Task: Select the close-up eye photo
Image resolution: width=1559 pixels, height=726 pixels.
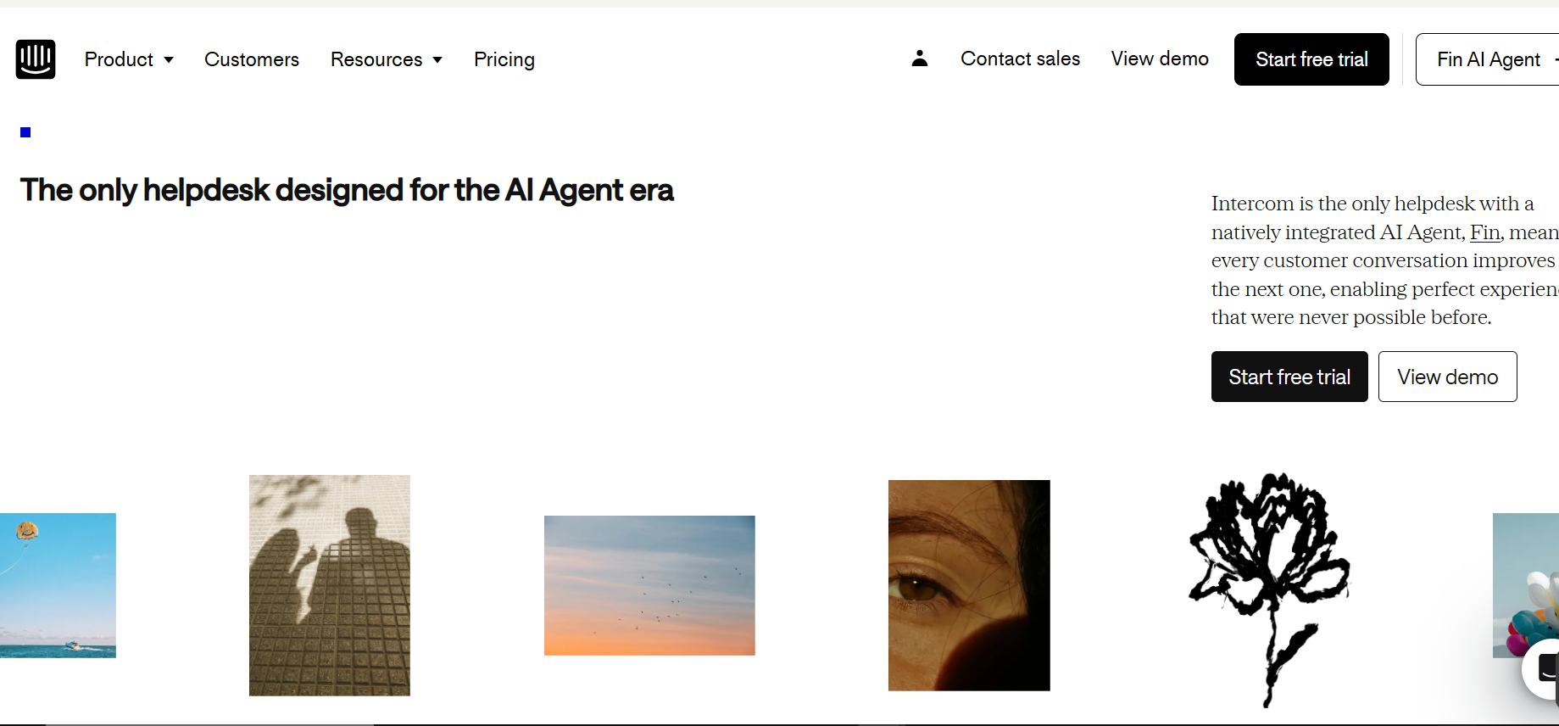Action: point(969,585)
